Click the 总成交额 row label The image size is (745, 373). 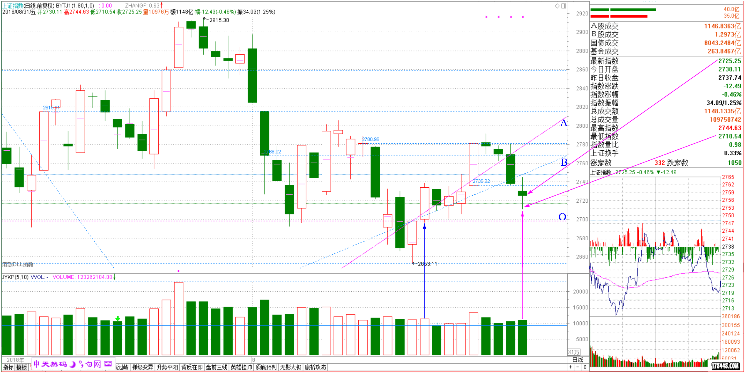coord(604,111)
